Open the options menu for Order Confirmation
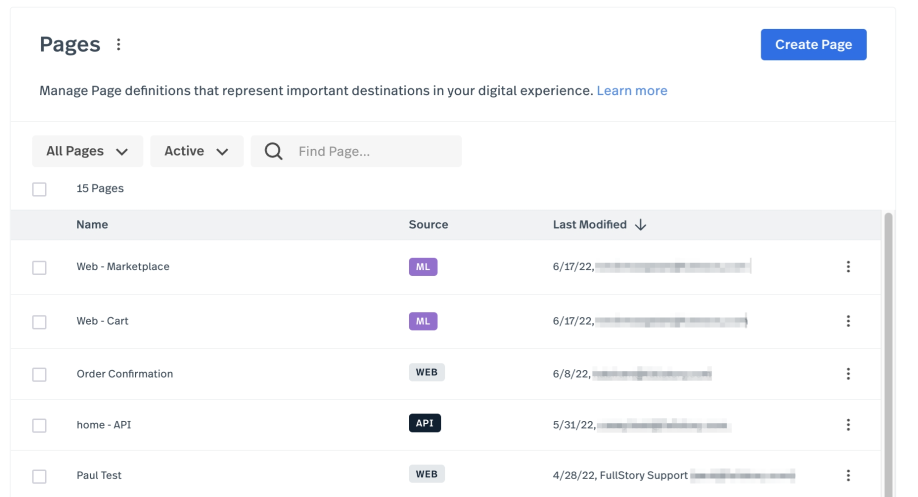Viewport: 918px width, 497px height. pos(848,374)
